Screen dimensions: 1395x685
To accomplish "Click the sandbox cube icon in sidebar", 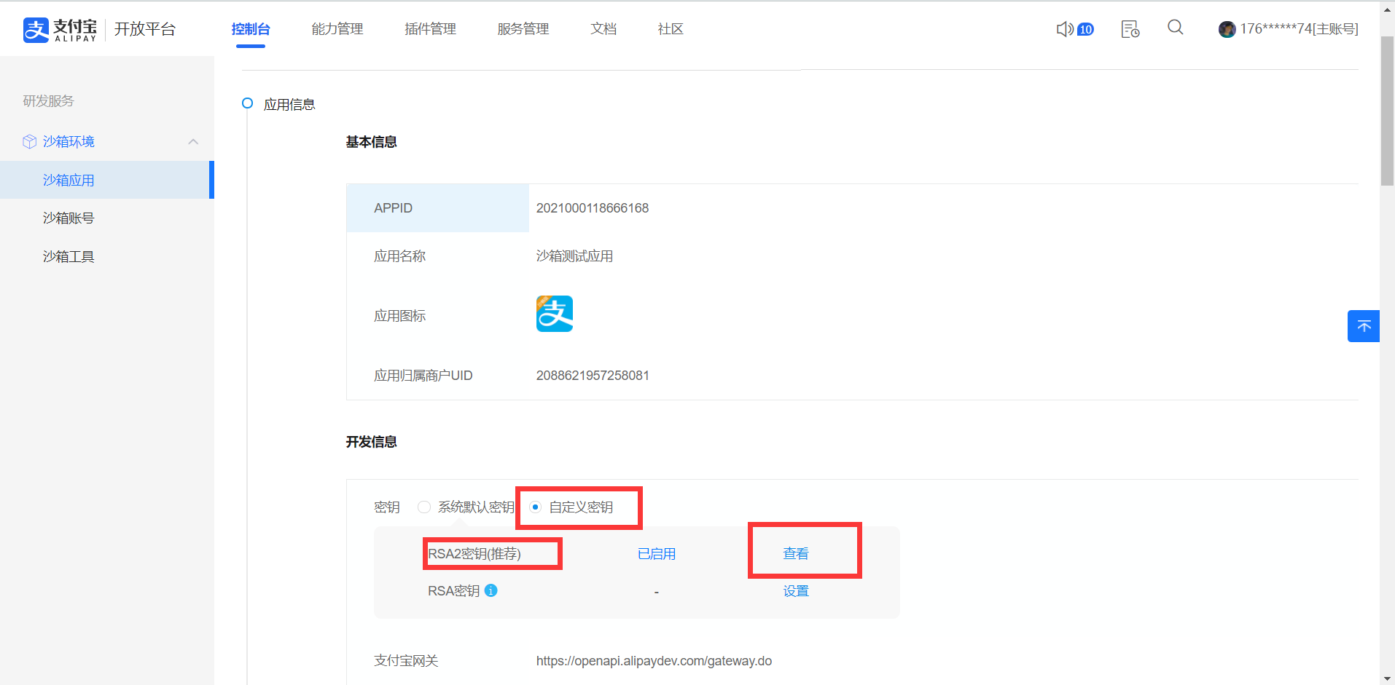I will coord(29,141).
